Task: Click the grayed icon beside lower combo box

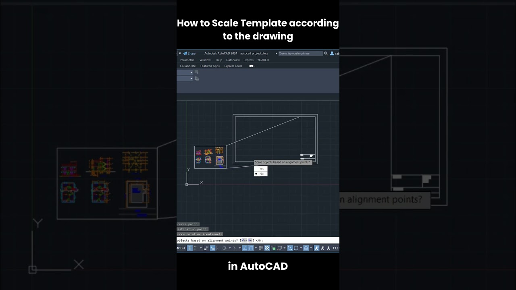Action: (197, 79)
